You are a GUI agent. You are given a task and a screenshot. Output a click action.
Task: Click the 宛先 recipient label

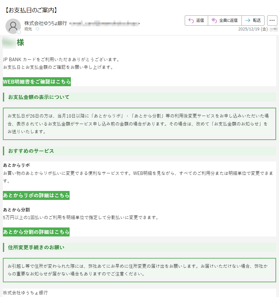point(28,29)
